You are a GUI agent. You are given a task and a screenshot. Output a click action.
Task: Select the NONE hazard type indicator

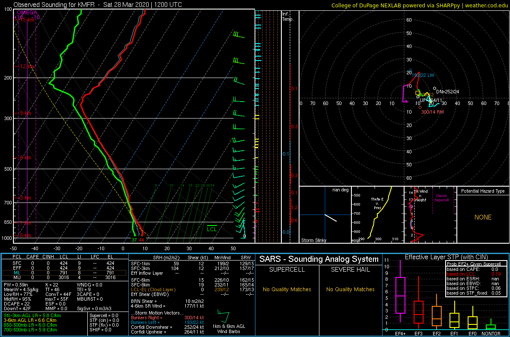coord(483,217)
